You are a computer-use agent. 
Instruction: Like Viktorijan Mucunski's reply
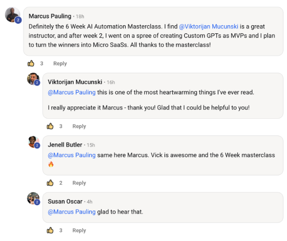coord(50,126)
